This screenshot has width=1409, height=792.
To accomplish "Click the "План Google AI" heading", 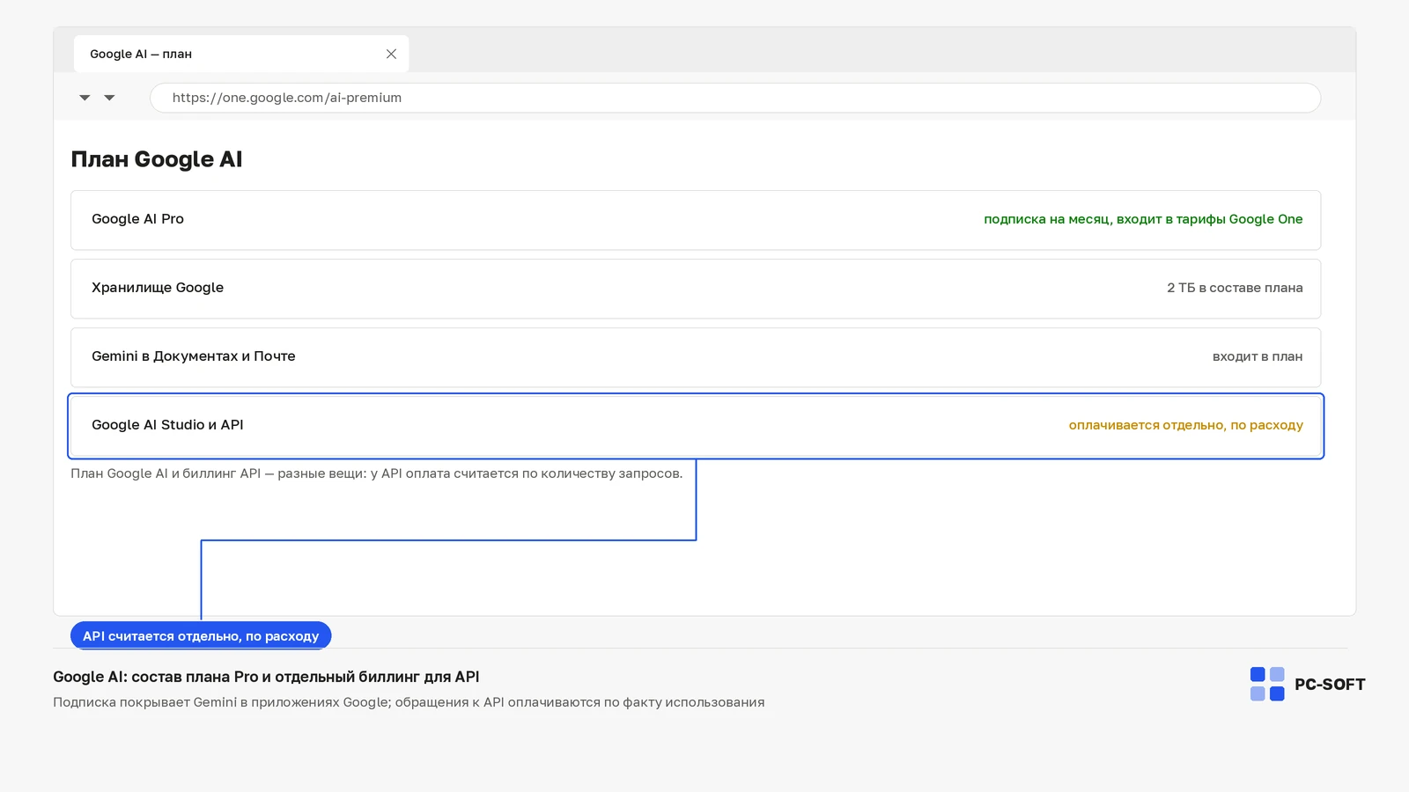I will 157,159.
